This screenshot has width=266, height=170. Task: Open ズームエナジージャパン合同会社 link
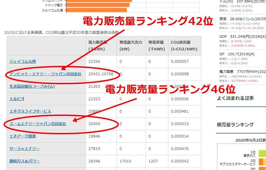[38, 124]
